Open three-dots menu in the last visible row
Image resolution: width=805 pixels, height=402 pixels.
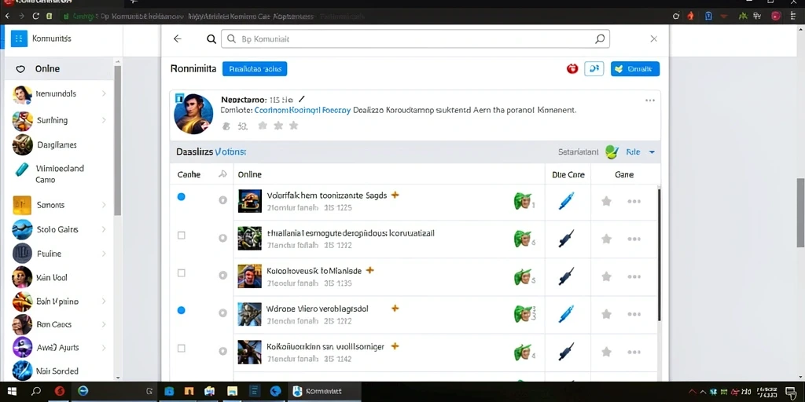(634, 352)
